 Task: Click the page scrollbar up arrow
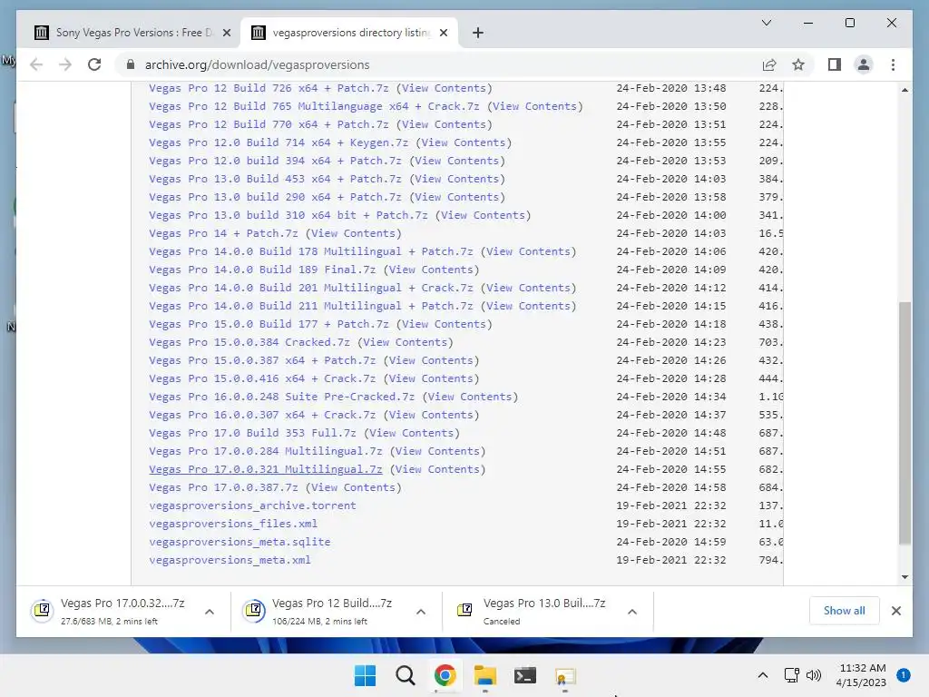(x=905, y=90)
